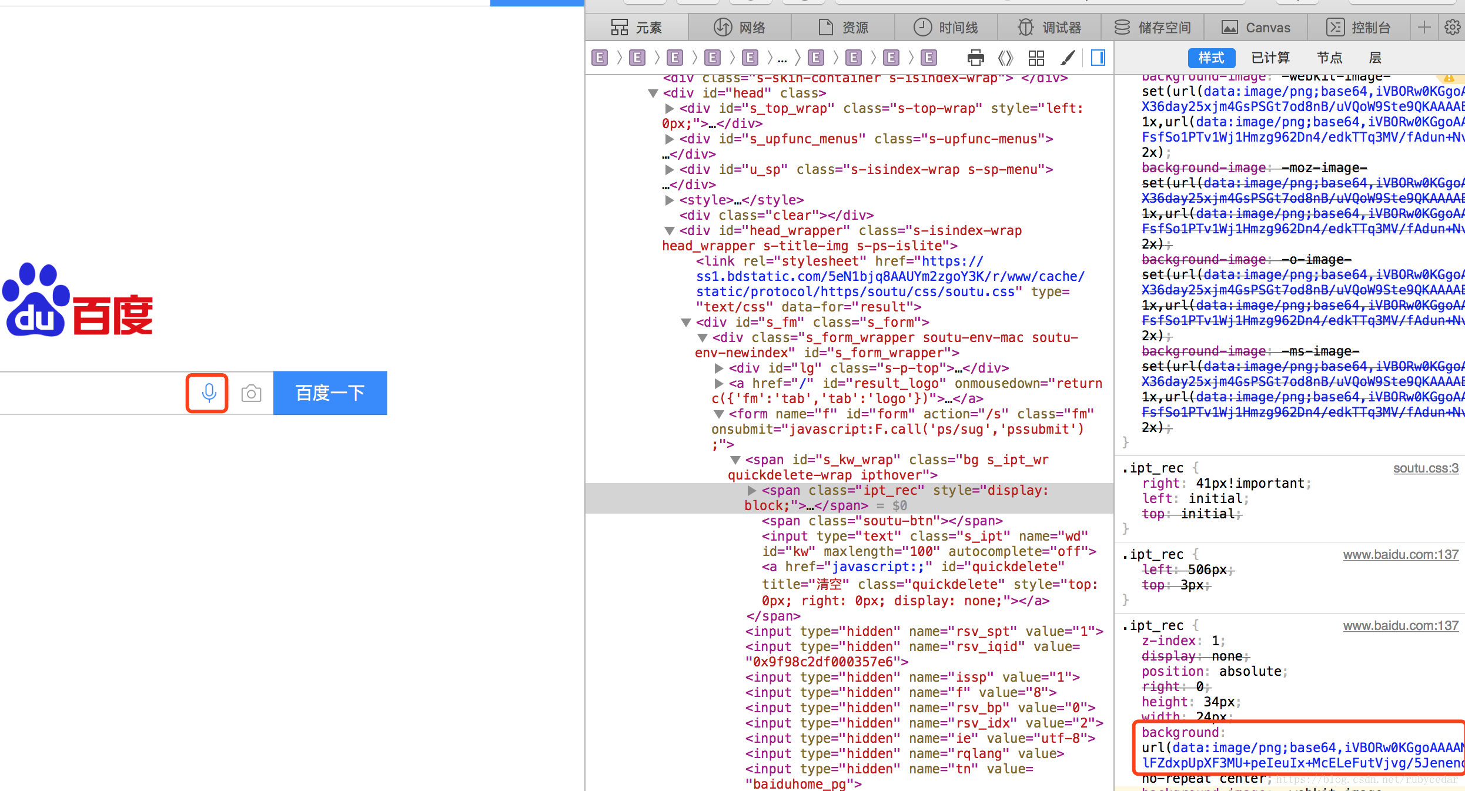This screenshot has height=791, width=1465.
Task: Click the paintbrush icon in DOM toolbar
Action: tap(1068, 58)
